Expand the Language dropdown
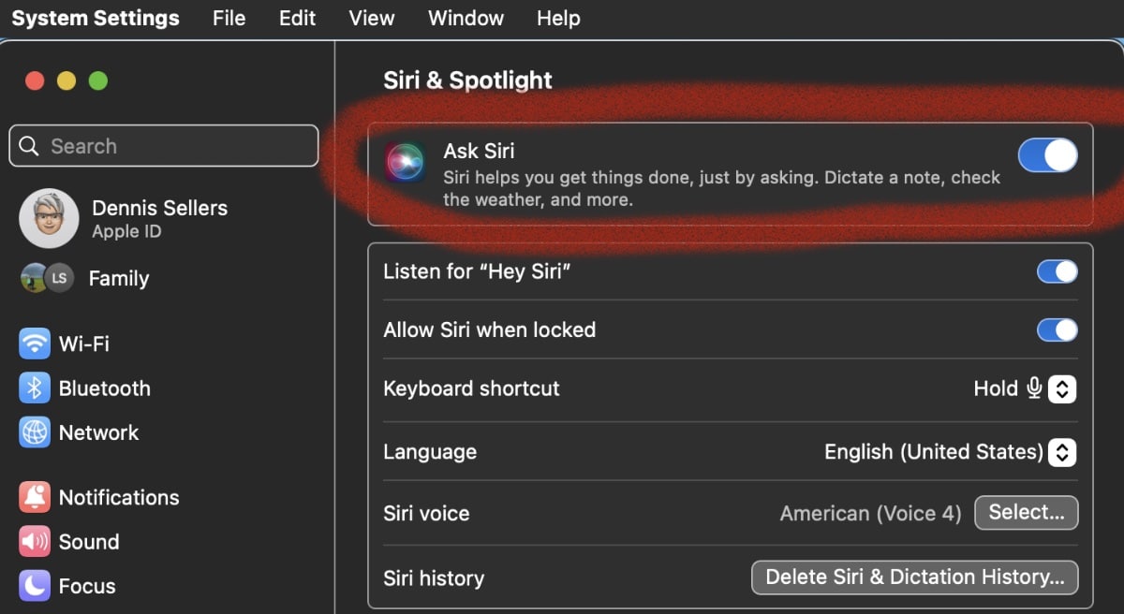Screen dimensions: 1124x614 [x=1061, y=452]
